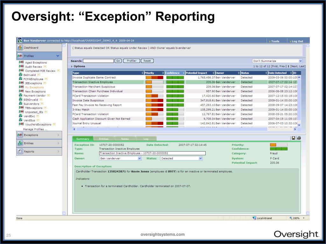Screen dimensions: 326x244
Task: Select the 3-Way Match exception row
Action: coord(185,110)
